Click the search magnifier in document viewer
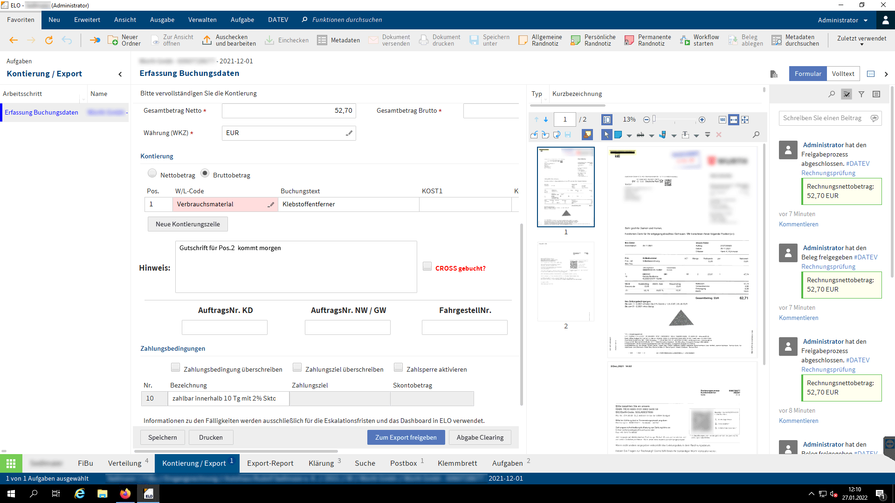 coord(756,135)
